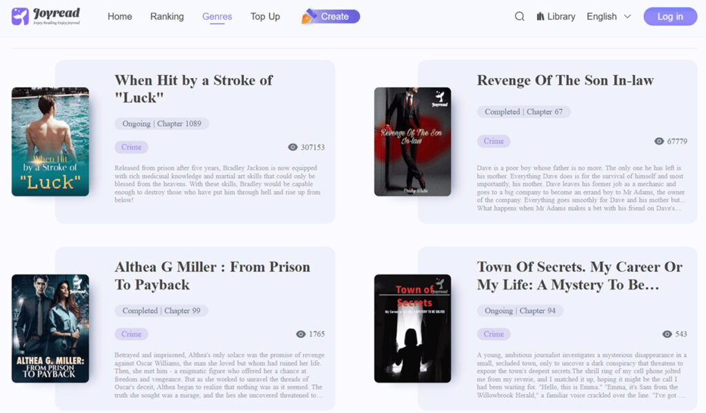Select Crime tag under Althea G Miller
This screenshot has height=413, width=706.
pyautogui.click(x=132, y=334)
